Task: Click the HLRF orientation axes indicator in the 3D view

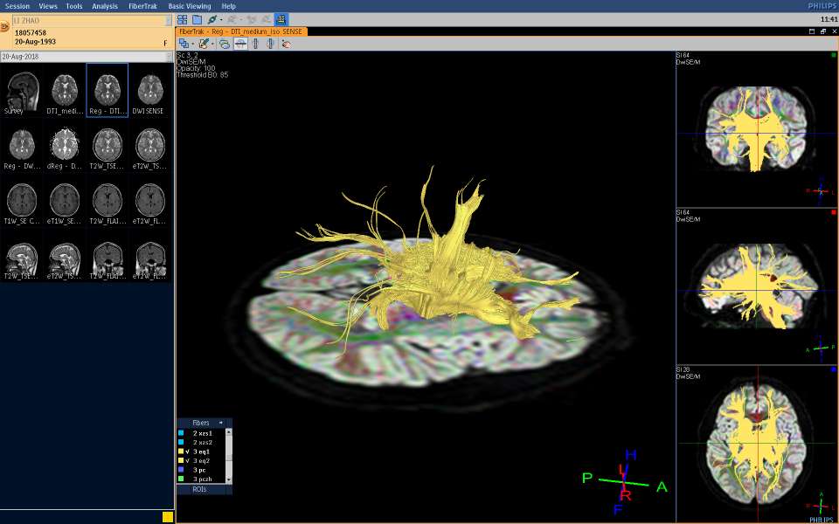Action: [625, 482]
